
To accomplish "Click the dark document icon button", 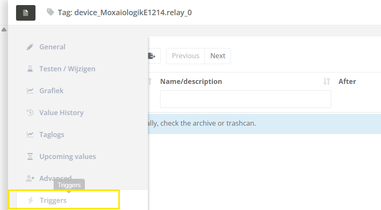I will click(26, 13).
